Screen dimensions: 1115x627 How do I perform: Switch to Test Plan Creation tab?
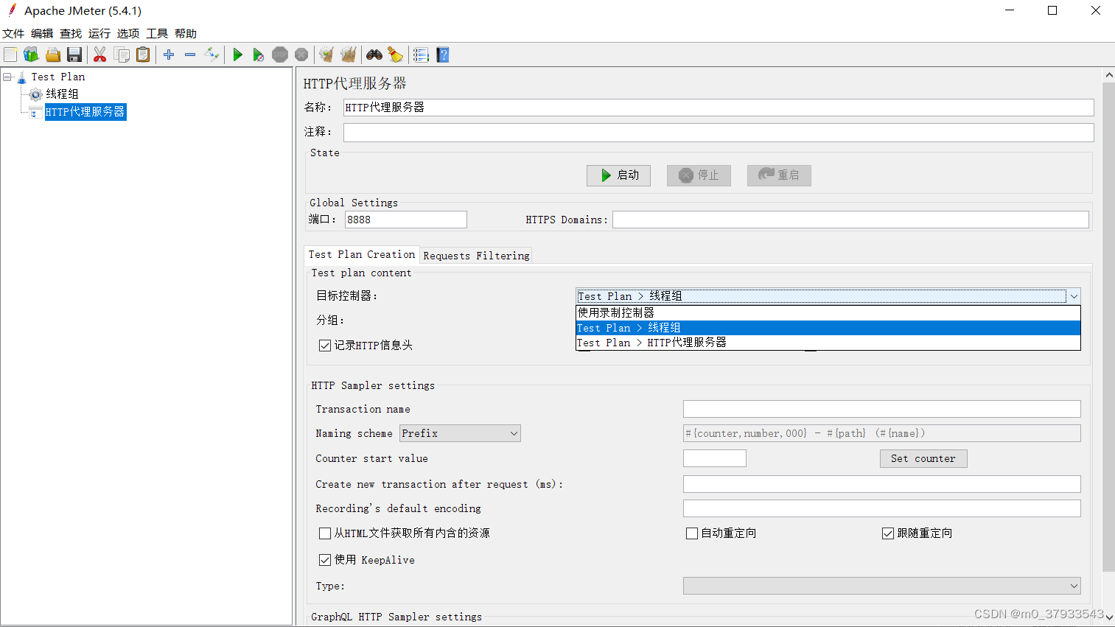pos(362,254)
